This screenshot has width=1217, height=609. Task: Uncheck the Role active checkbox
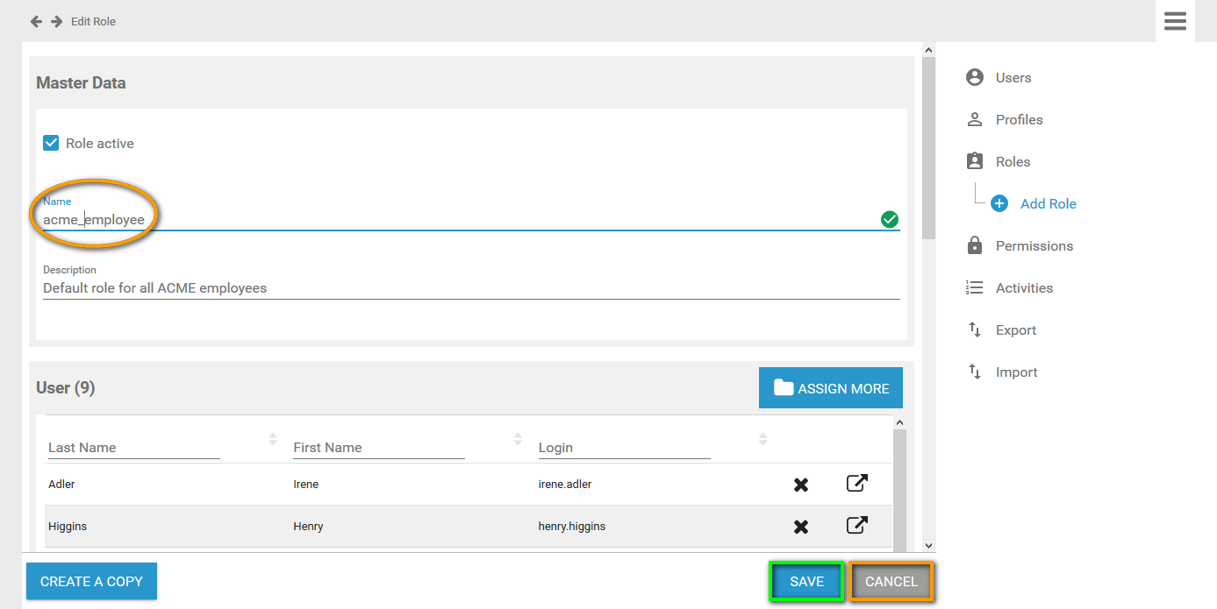pos(51,143)
